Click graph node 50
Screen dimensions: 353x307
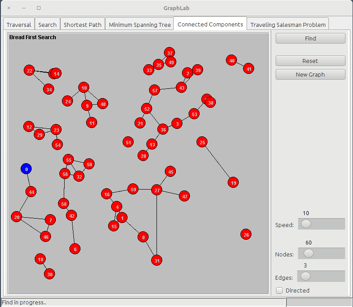pyautogui.click(x=89, y=164)
